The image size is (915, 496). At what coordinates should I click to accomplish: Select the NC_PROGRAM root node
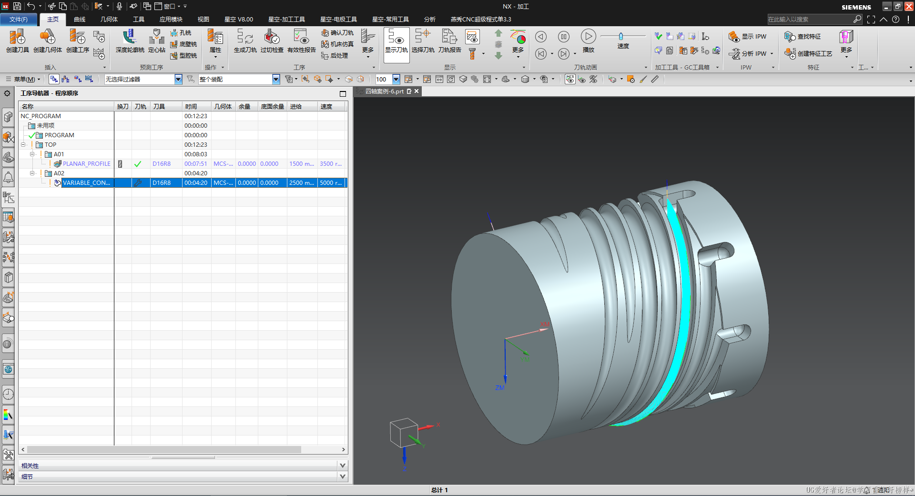coord(41,116)
